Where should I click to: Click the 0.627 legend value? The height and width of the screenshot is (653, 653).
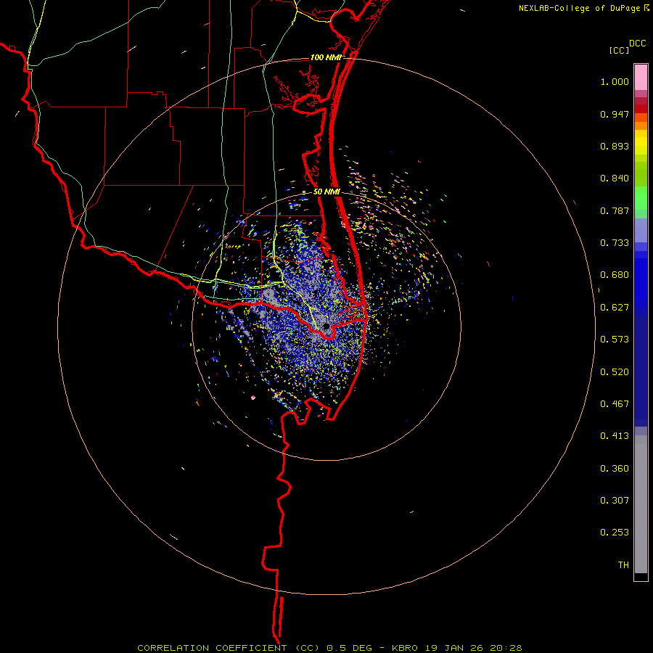tap(615, 308)
